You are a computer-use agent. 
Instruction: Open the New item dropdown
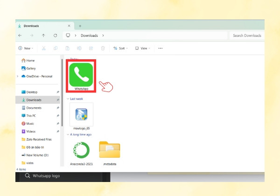26,48
